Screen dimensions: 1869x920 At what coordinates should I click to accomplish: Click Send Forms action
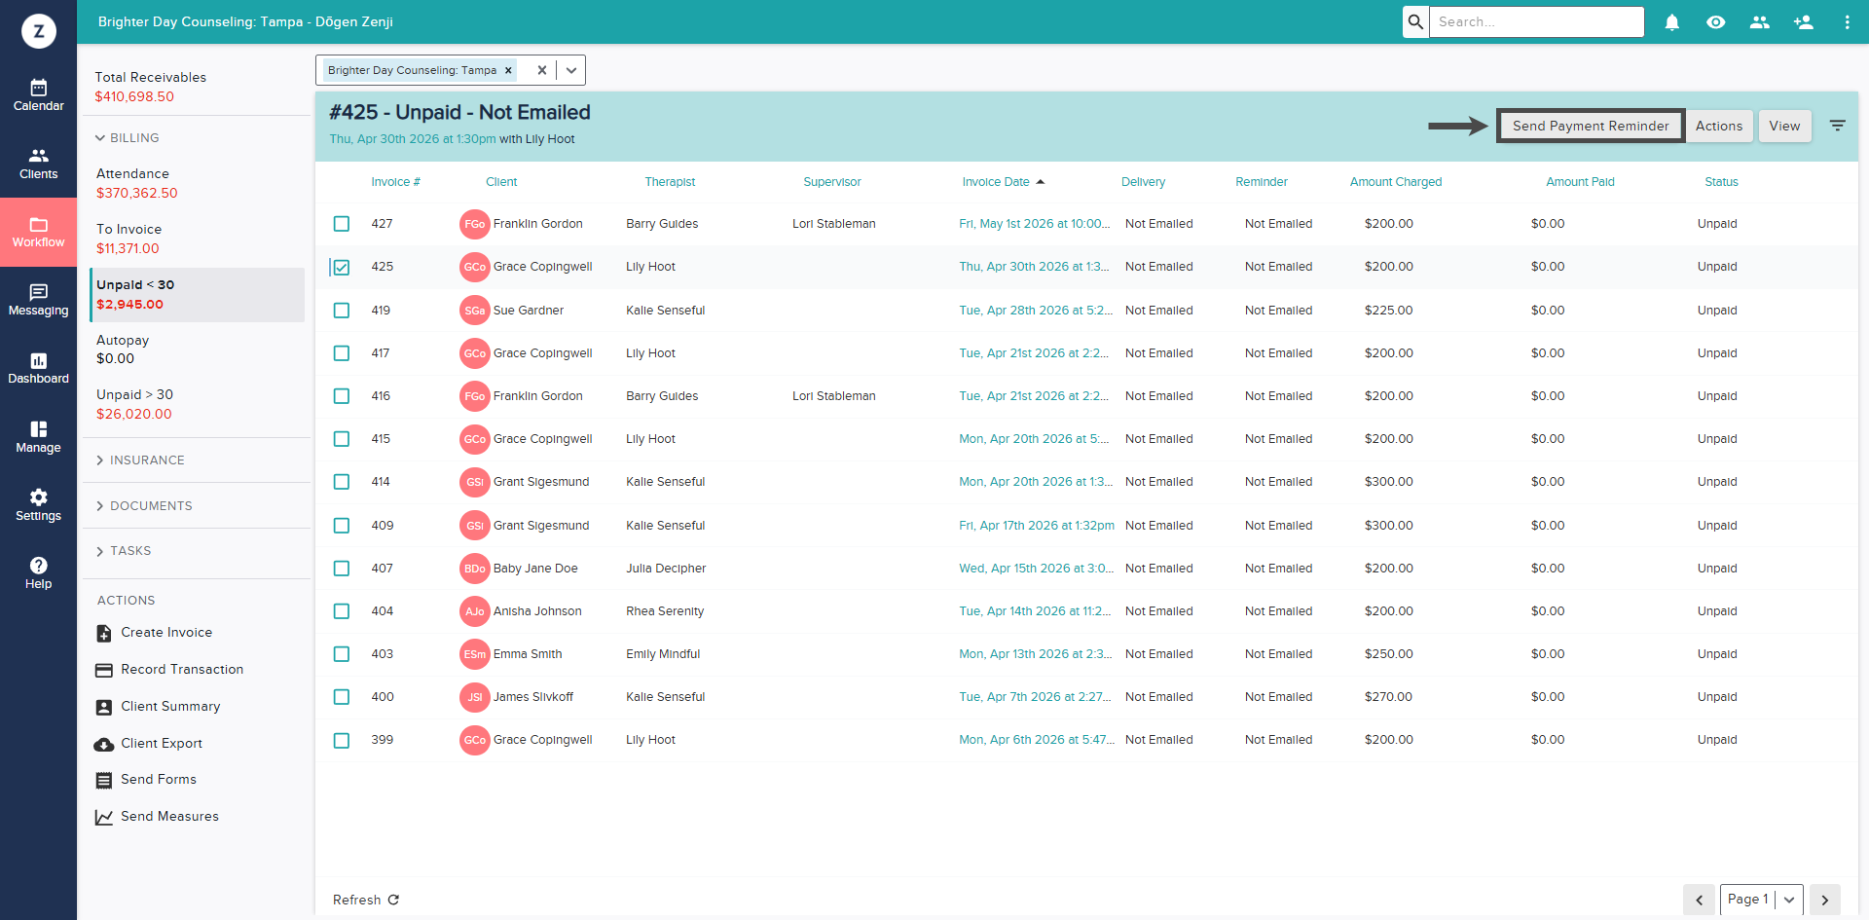pyautogui.click(x=146, y=780)
